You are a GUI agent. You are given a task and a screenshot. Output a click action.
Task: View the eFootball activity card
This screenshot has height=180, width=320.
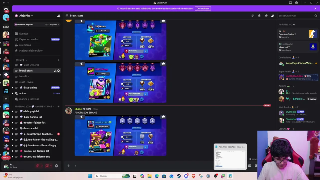click(x=298, y=47)
